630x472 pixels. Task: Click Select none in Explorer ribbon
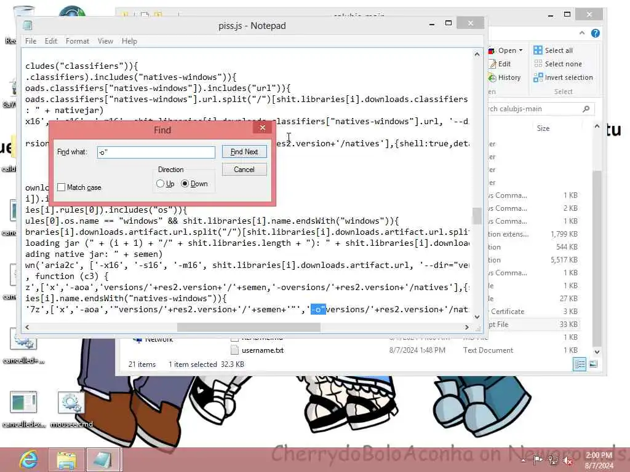(x=557, y=64)
